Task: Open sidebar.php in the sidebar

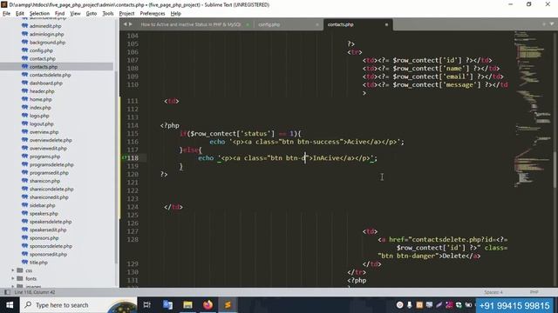Action: click(x=43, y=205)
